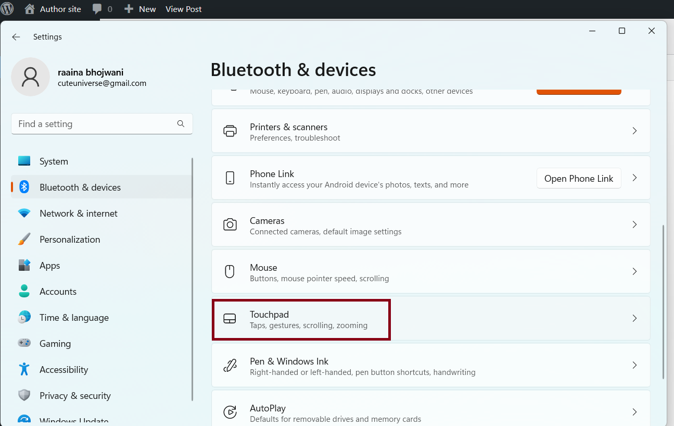Expand the Phone Link chevron
The width and height of the screenshot is (674, 426).
point(634,178)
